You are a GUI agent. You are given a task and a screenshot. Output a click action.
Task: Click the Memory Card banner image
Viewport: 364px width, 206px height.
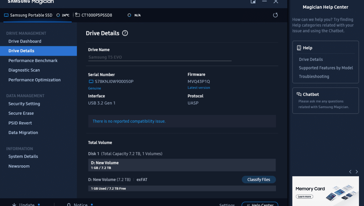point(325,191)
